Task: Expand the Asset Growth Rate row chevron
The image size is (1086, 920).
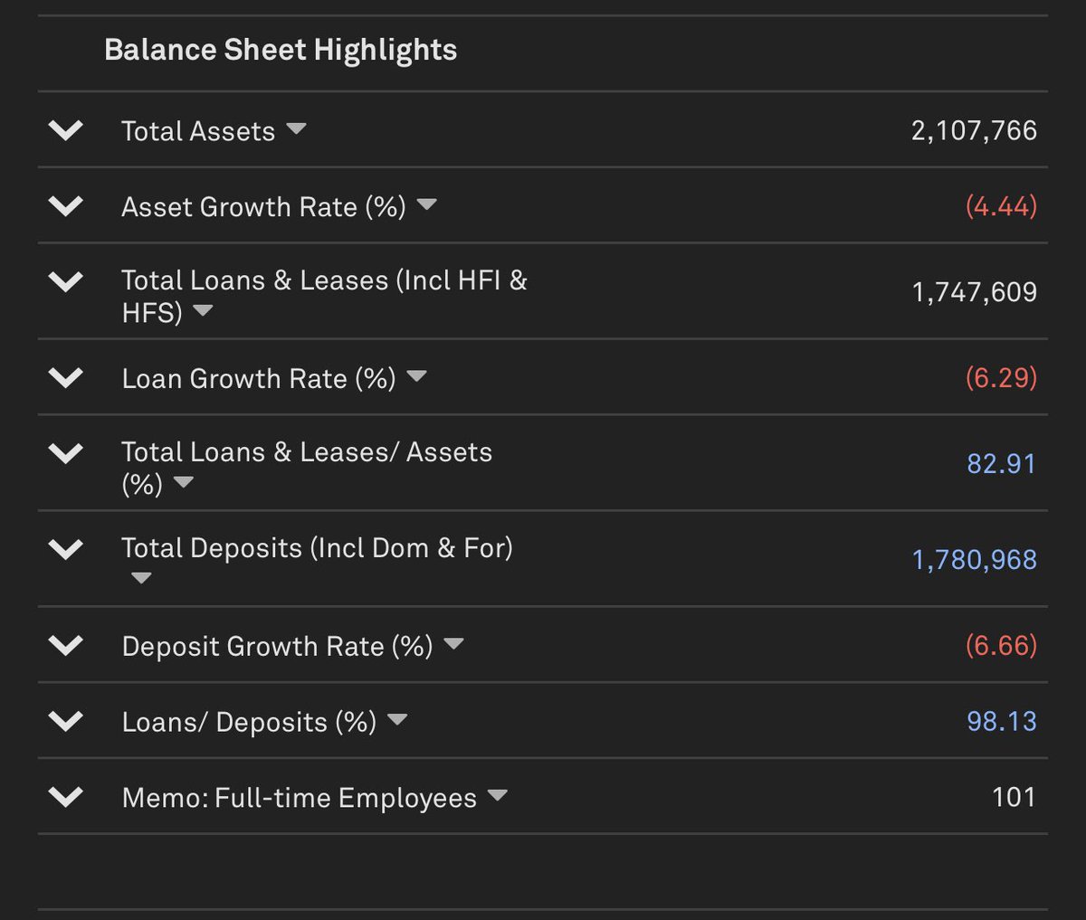Action: 66,206
